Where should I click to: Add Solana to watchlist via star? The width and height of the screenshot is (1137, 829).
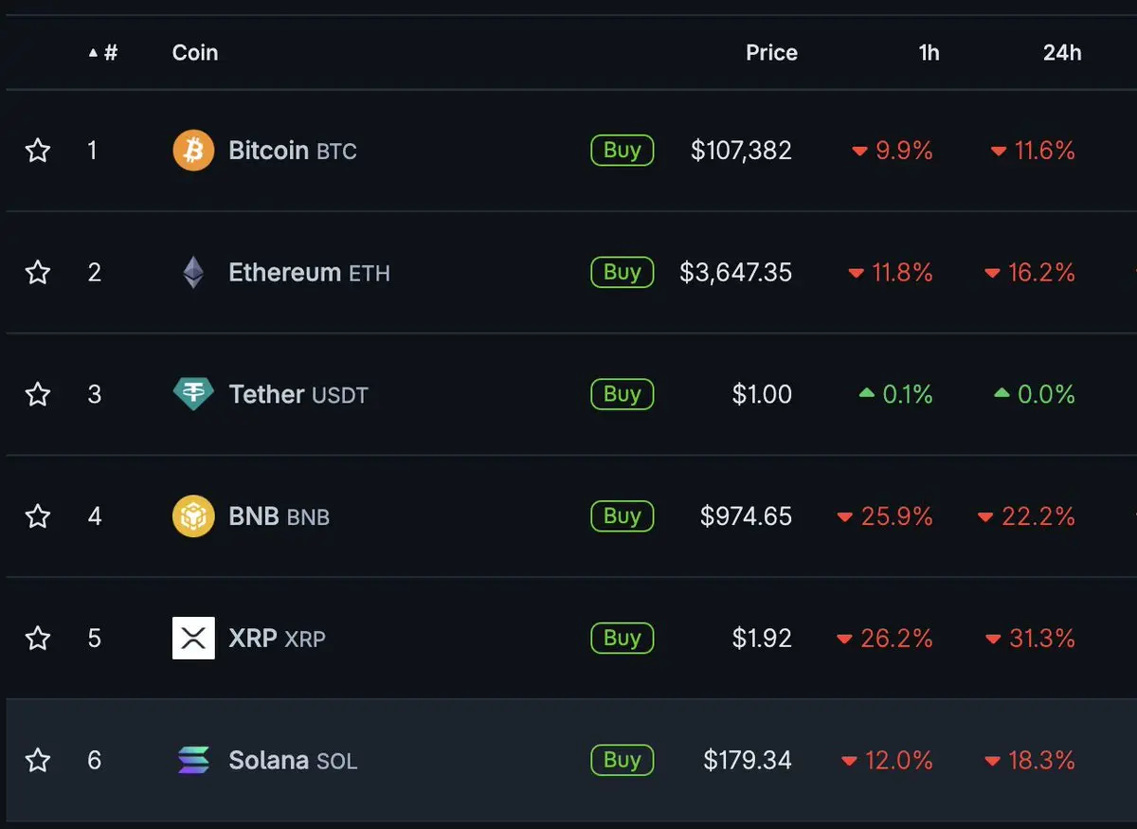pos(38,760)
